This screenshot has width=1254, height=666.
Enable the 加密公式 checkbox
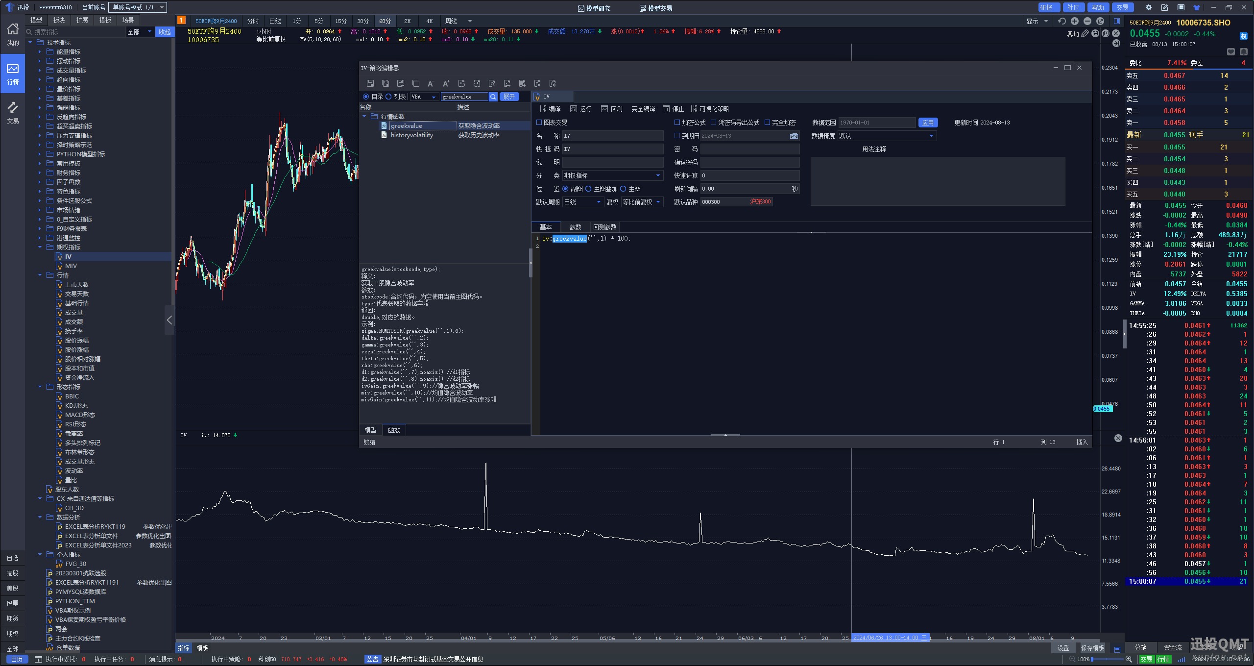pos(677,123)
